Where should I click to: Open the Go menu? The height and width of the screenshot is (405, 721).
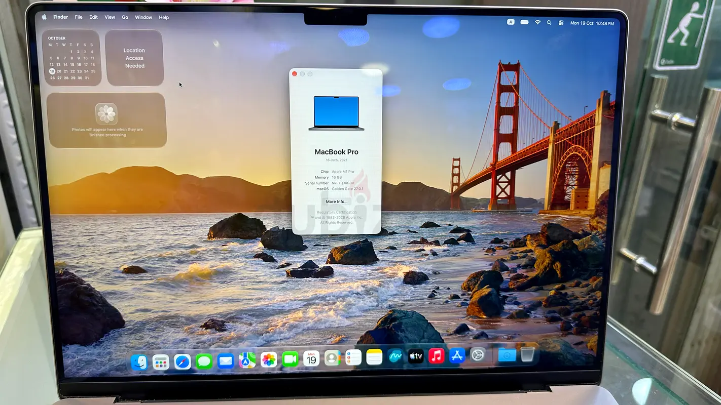(x=125, y=17)
